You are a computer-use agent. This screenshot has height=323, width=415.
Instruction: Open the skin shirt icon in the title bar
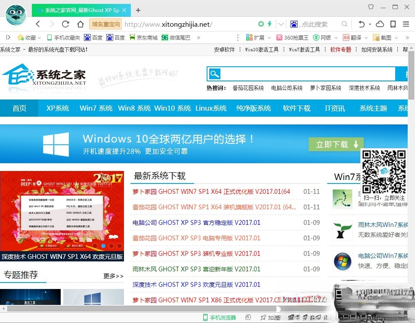click(371, 7)
